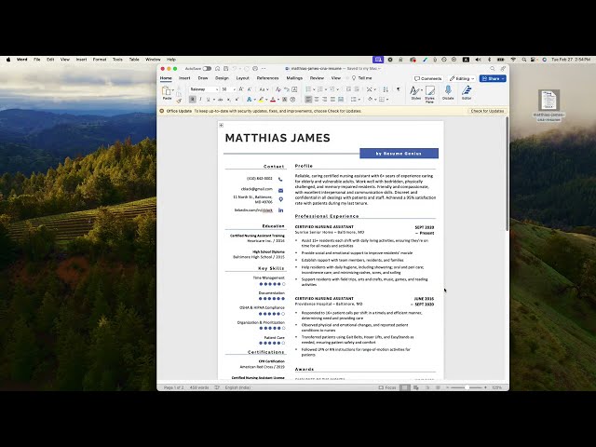Toggle show paragraph marks

(x=399, y=89)
